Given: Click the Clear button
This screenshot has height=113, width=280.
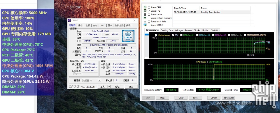Looking at the screenshot, I should tap(181, 98).
